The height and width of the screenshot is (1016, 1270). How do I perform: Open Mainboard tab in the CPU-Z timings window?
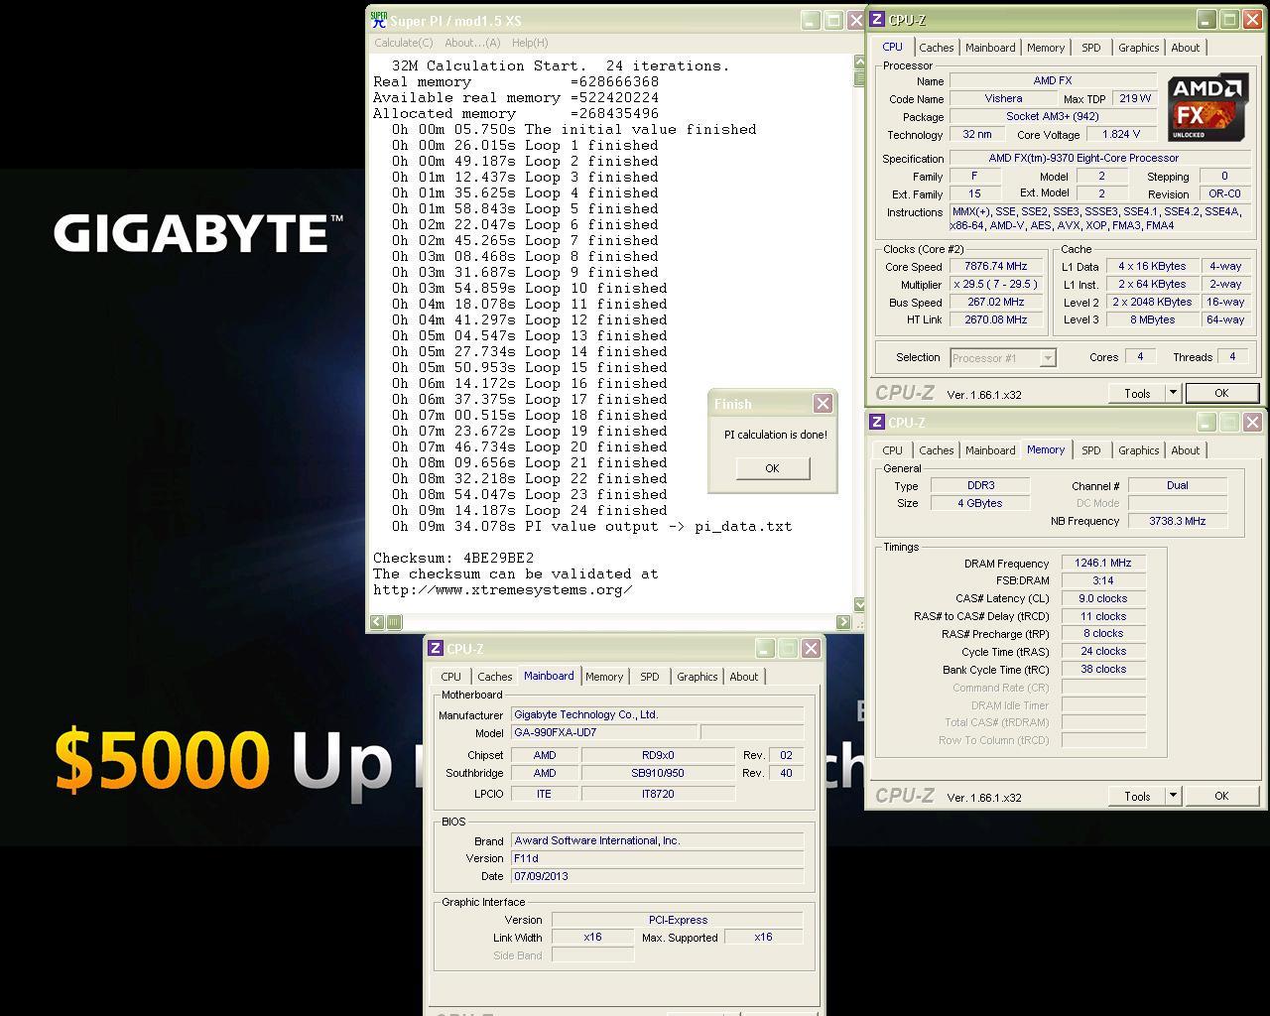pyautogui.click(x=990, y=450)
